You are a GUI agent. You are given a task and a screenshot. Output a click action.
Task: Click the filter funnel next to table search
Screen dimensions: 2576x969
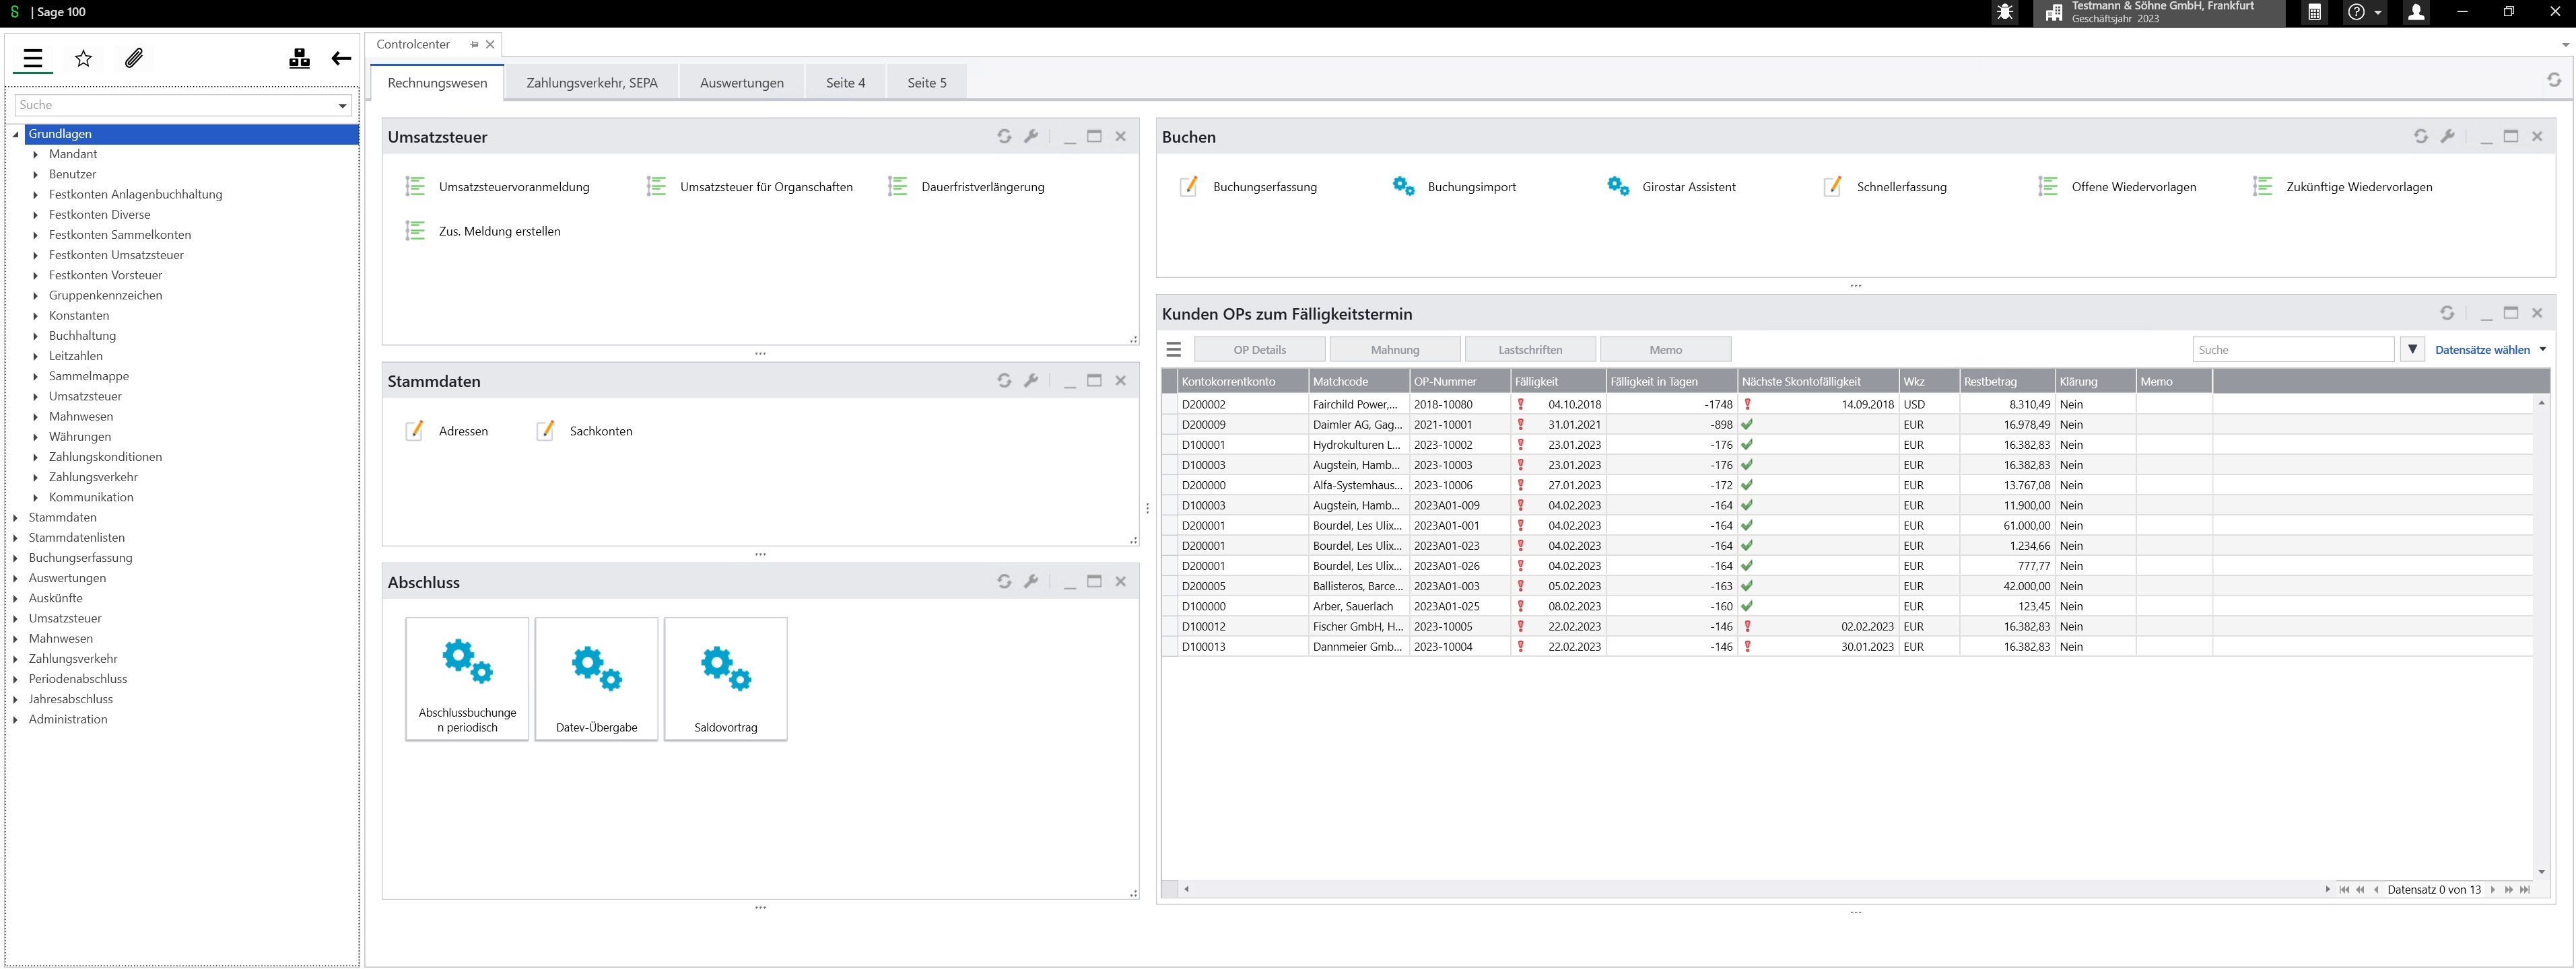pyautogui.click(x=2412, y=350)
